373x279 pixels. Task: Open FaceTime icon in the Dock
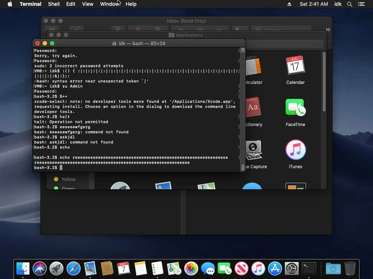coord(224,268)
